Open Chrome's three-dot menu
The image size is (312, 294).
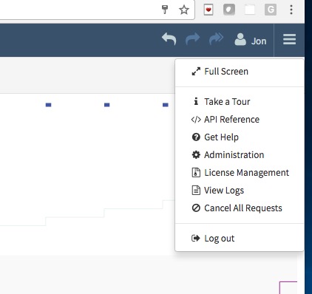pyautogui.click(x=291, y=10)
